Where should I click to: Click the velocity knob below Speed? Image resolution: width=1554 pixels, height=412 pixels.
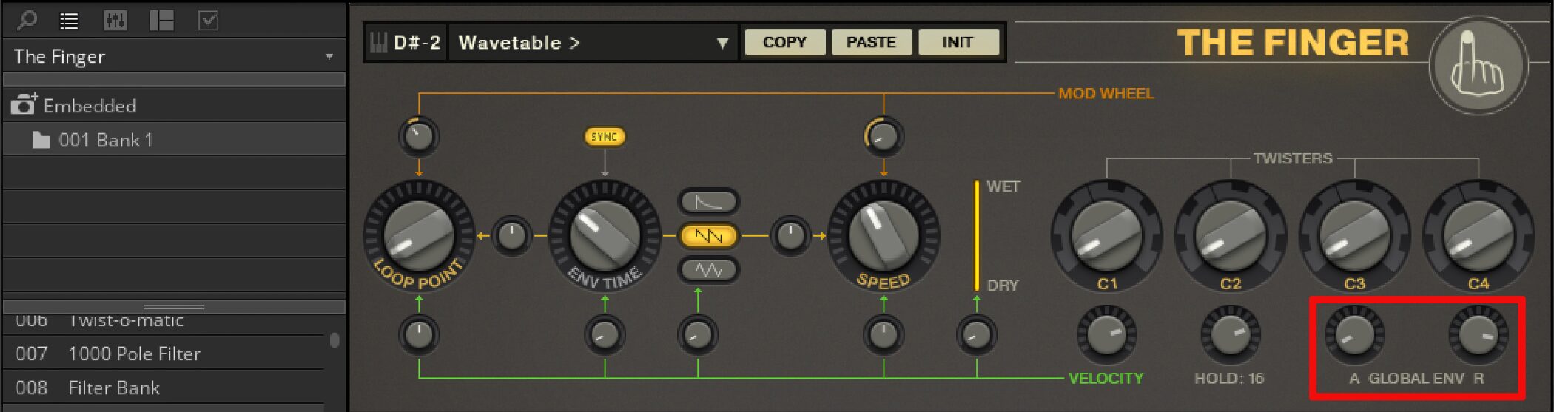[883, 335]
